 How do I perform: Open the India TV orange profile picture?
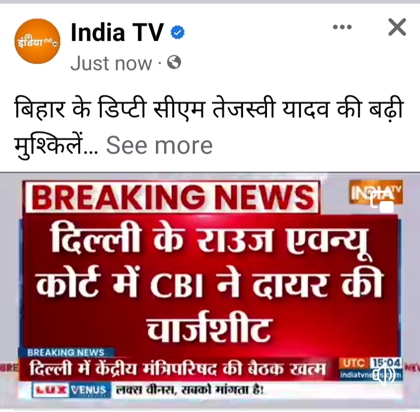pyautogui.click(x=37, y=41)
